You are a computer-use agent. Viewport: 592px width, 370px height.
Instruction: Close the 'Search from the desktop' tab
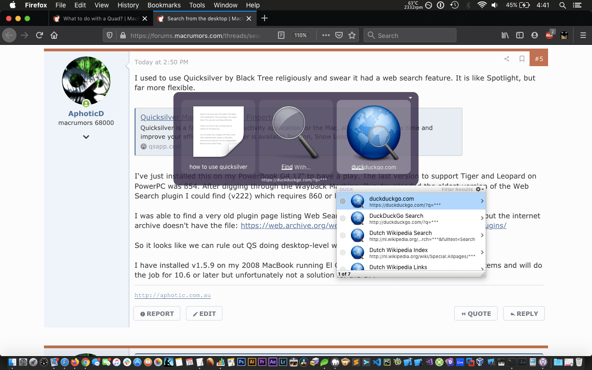249,18
